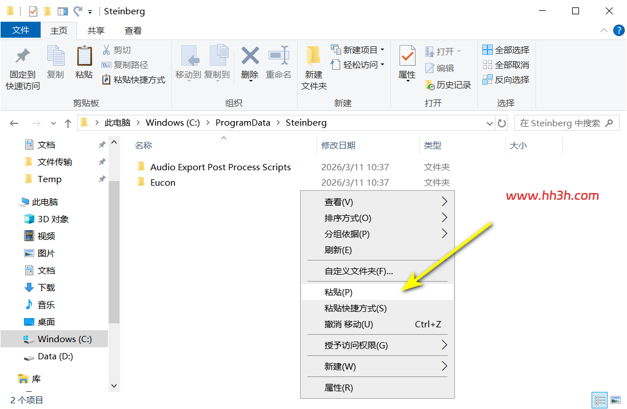Open the Open (打开) dropdown in ribbon
The height and width of the screenshot is (409, 627).
click(443, 51)
